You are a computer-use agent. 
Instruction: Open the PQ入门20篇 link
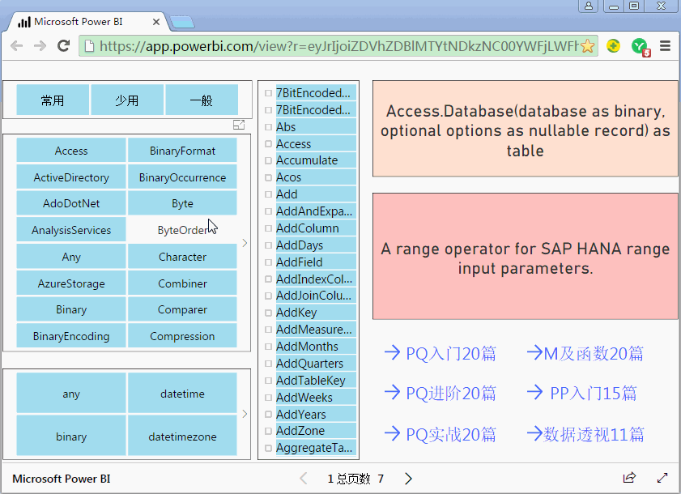[x=441, y=353]
